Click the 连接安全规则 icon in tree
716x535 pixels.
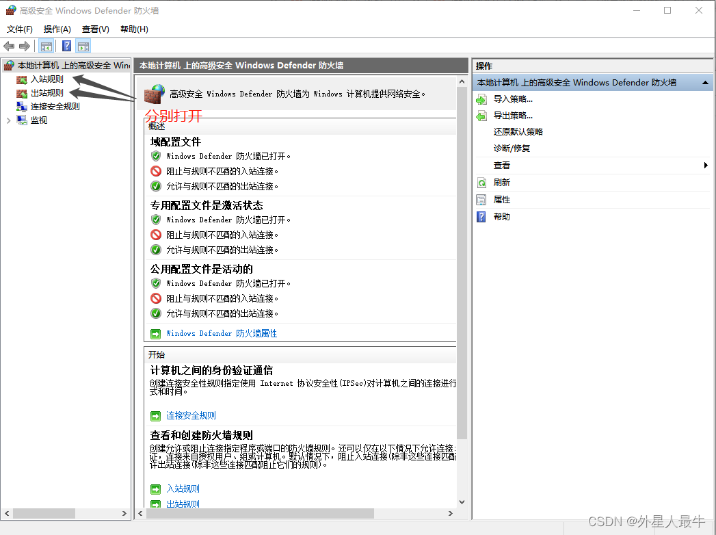click(21, 107)
